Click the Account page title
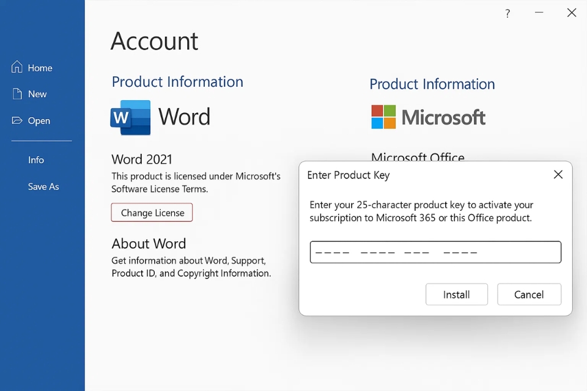The image size is (587, 391). (154, 41)
